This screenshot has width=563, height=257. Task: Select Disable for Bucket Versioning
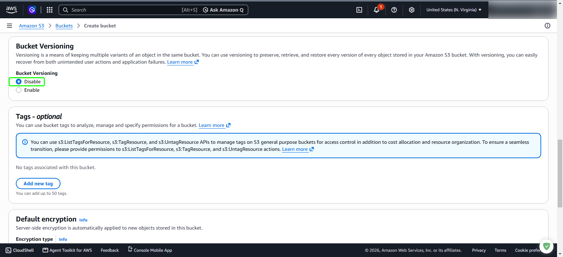(19, 82)
